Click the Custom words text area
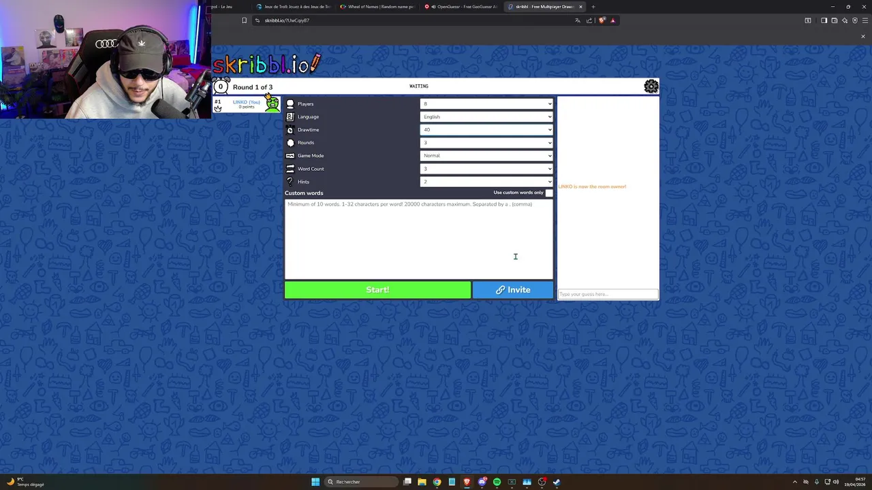Screen dimensions: 872x490 [x=419, y=239]
